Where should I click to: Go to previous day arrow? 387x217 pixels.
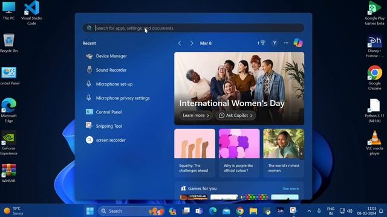[180, 43]
